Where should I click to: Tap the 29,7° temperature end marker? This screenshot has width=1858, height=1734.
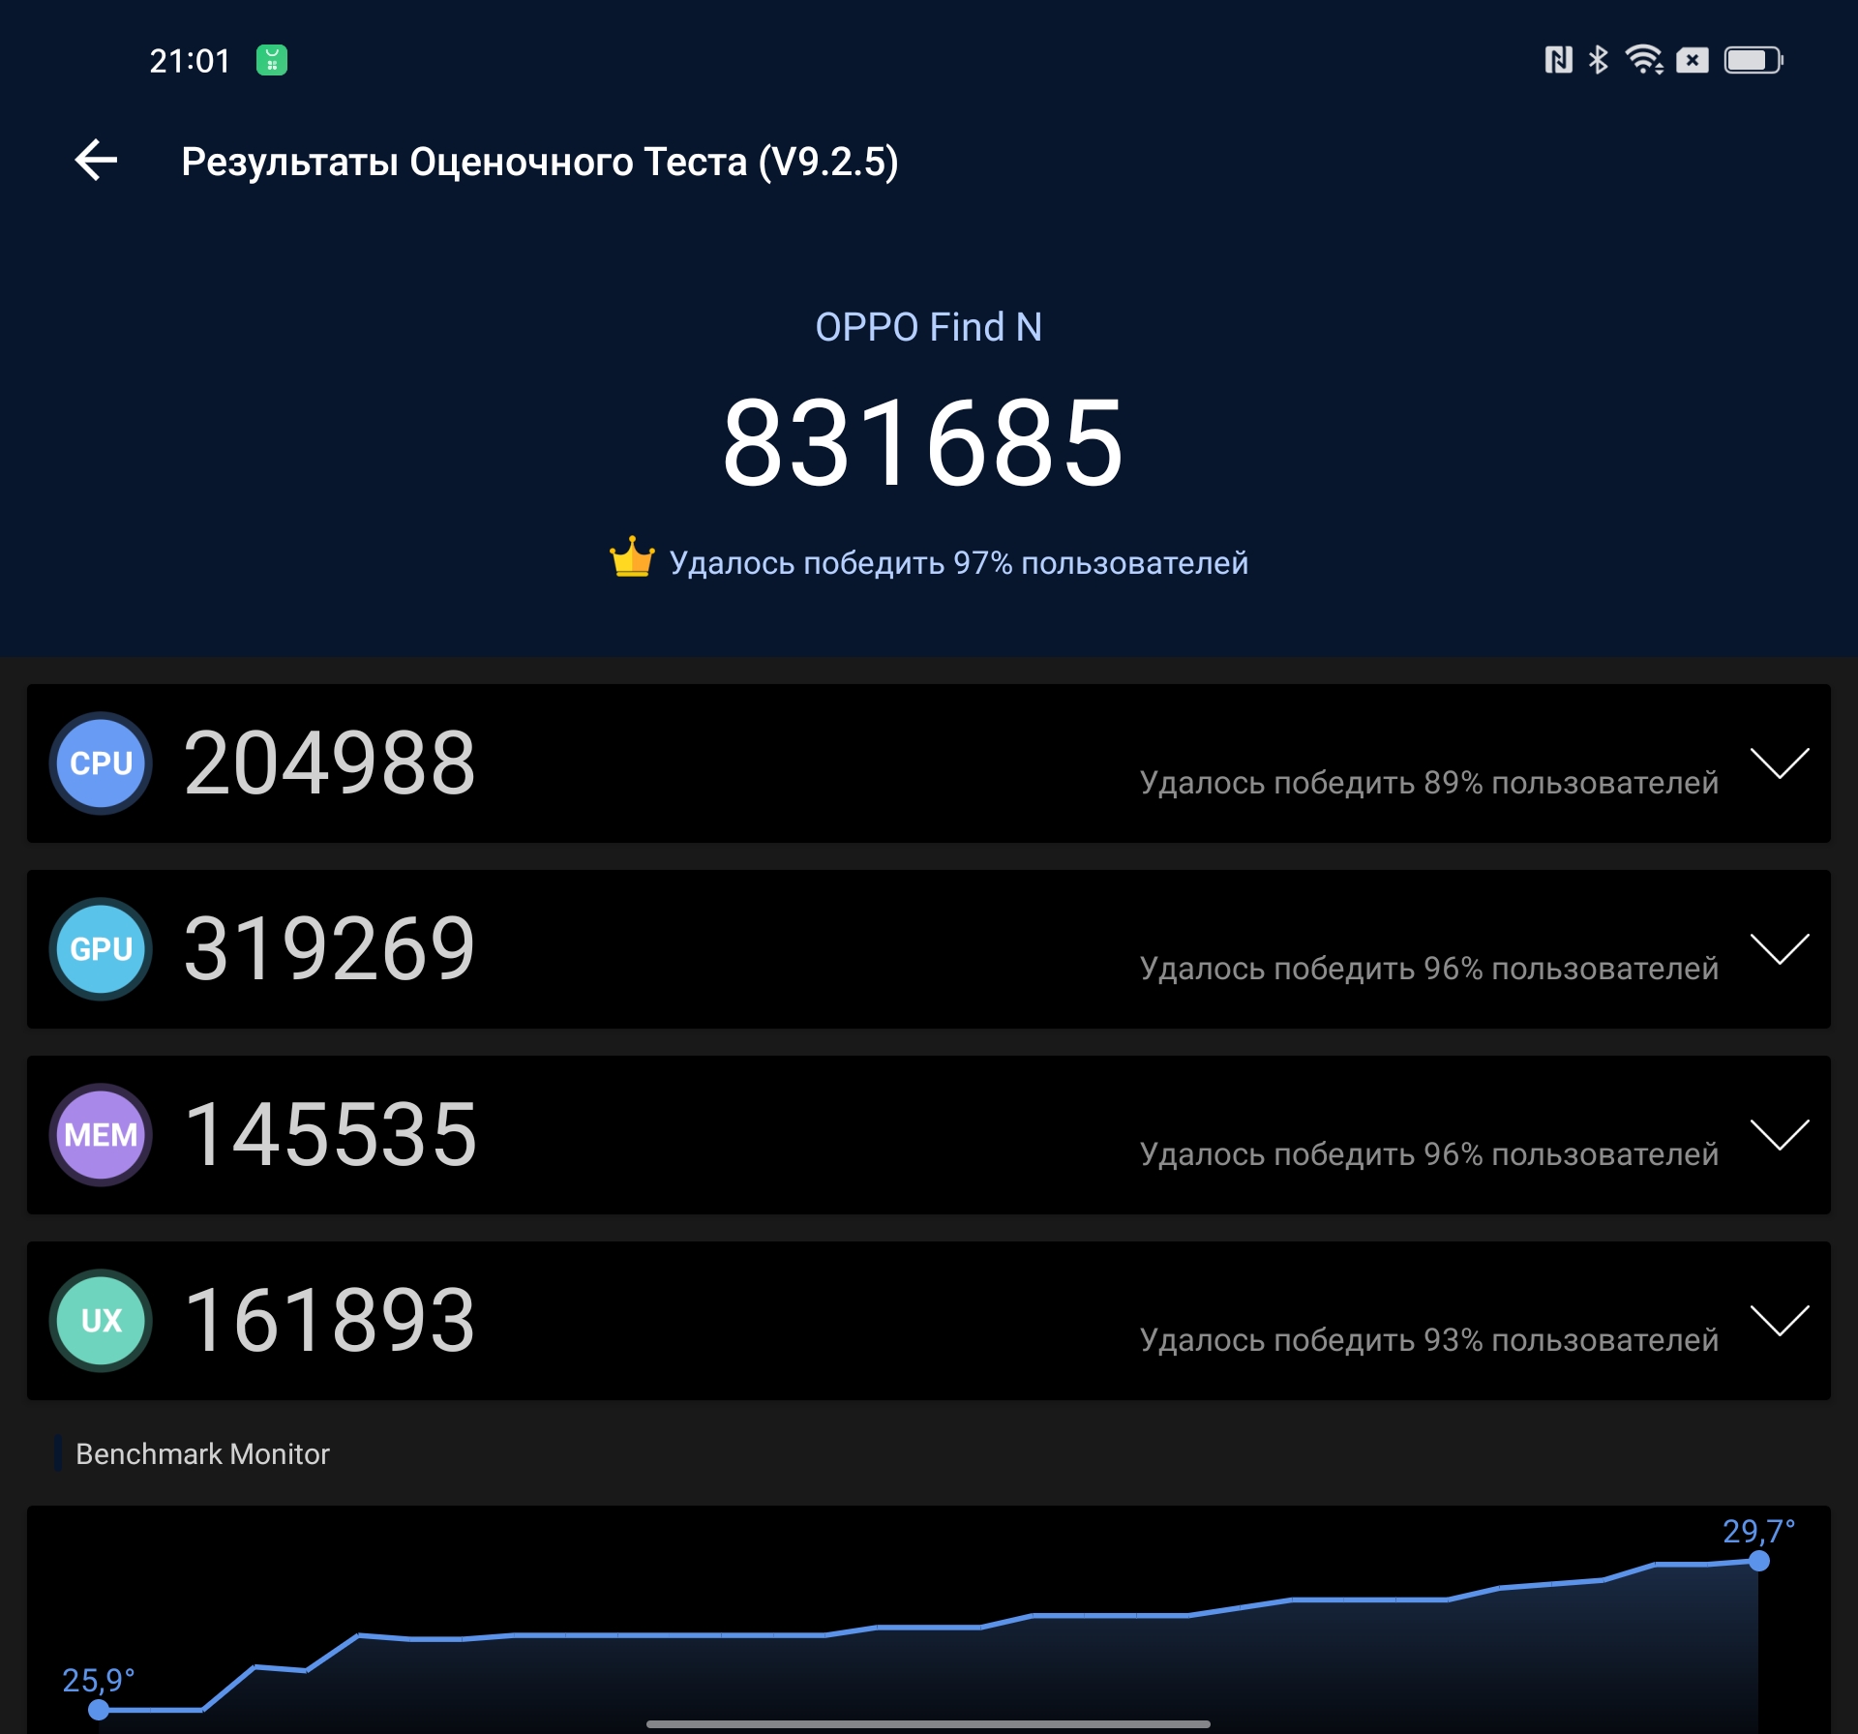(1759, 1561)
